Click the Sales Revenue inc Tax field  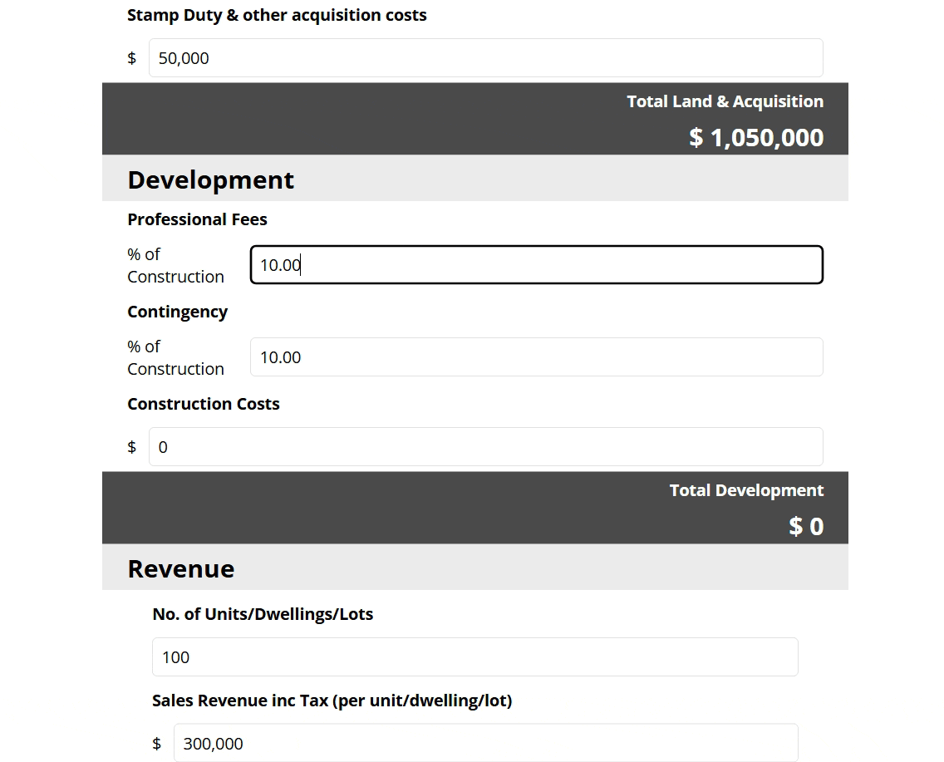click(485, 743)
